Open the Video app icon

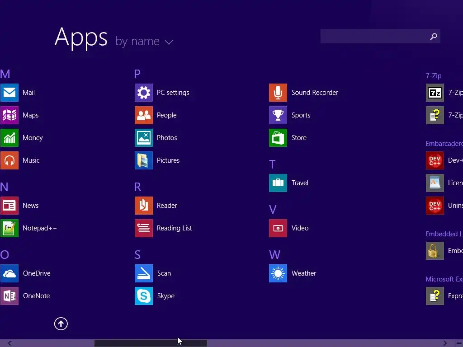coord(278,228)
